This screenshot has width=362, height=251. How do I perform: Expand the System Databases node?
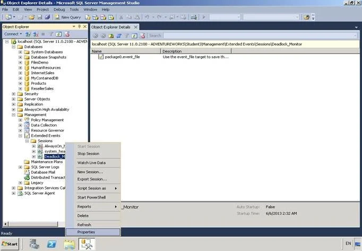20,52
